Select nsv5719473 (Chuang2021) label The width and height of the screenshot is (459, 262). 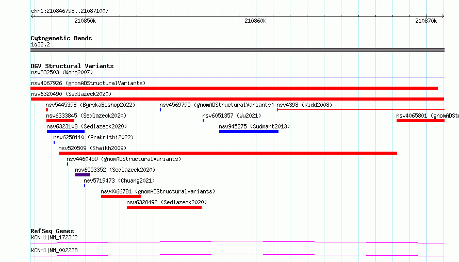[x=119, y=181]
